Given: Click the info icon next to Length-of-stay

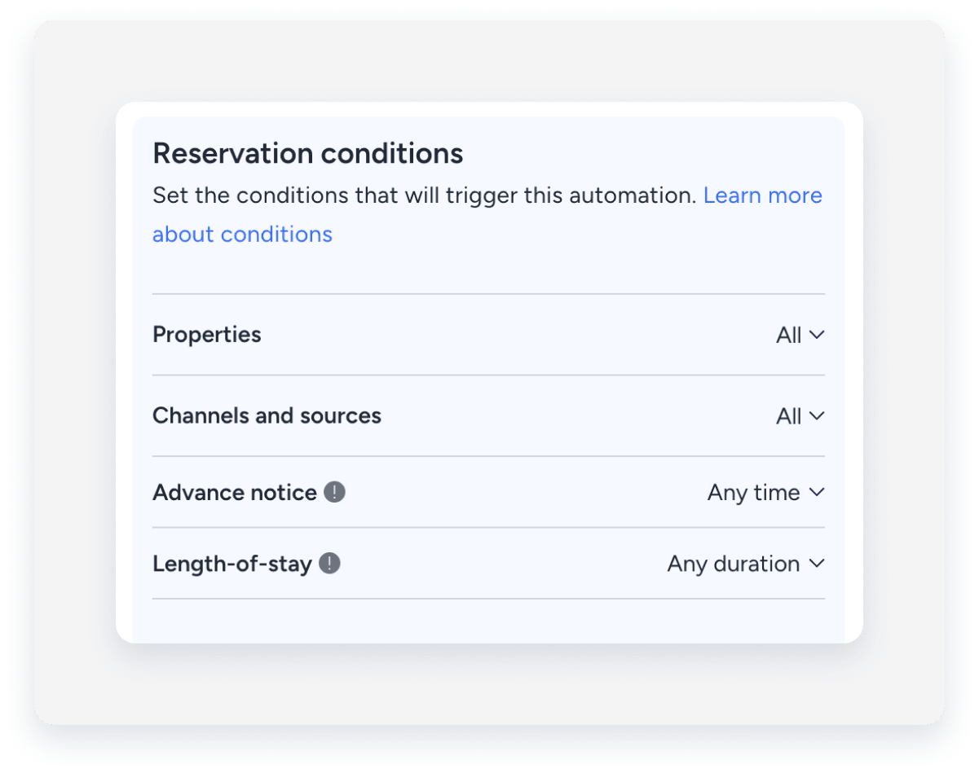Looking at the screenshot, I should point(329,564).
